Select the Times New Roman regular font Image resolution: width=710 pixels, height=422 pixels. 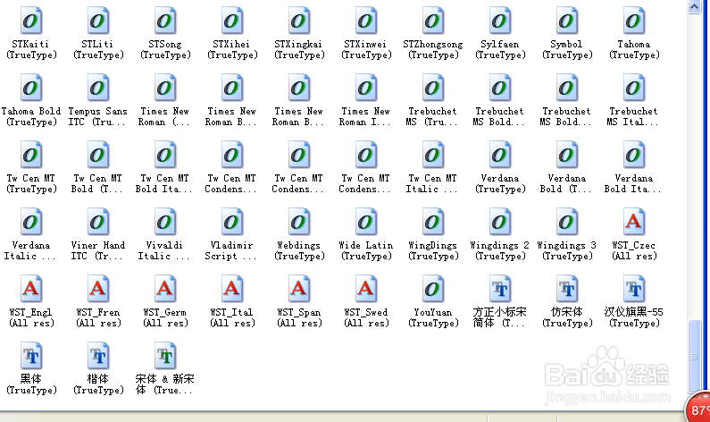(x=165, y=88)
